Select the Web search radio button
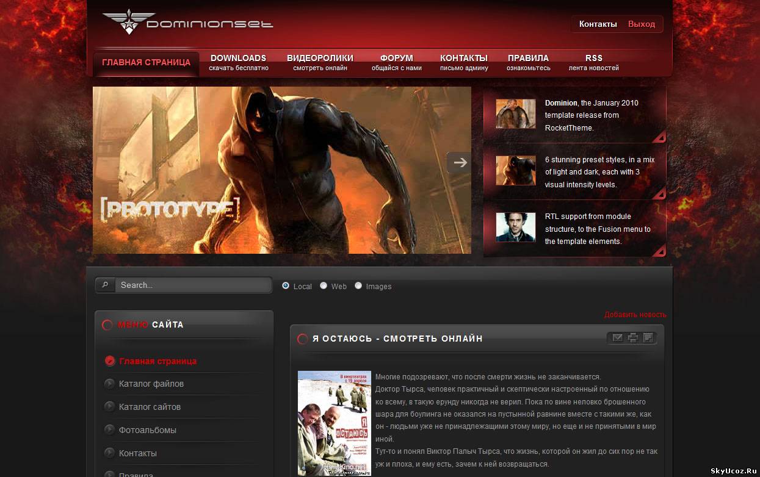Screen dimensions: 760x477 (x=324, y=285)
